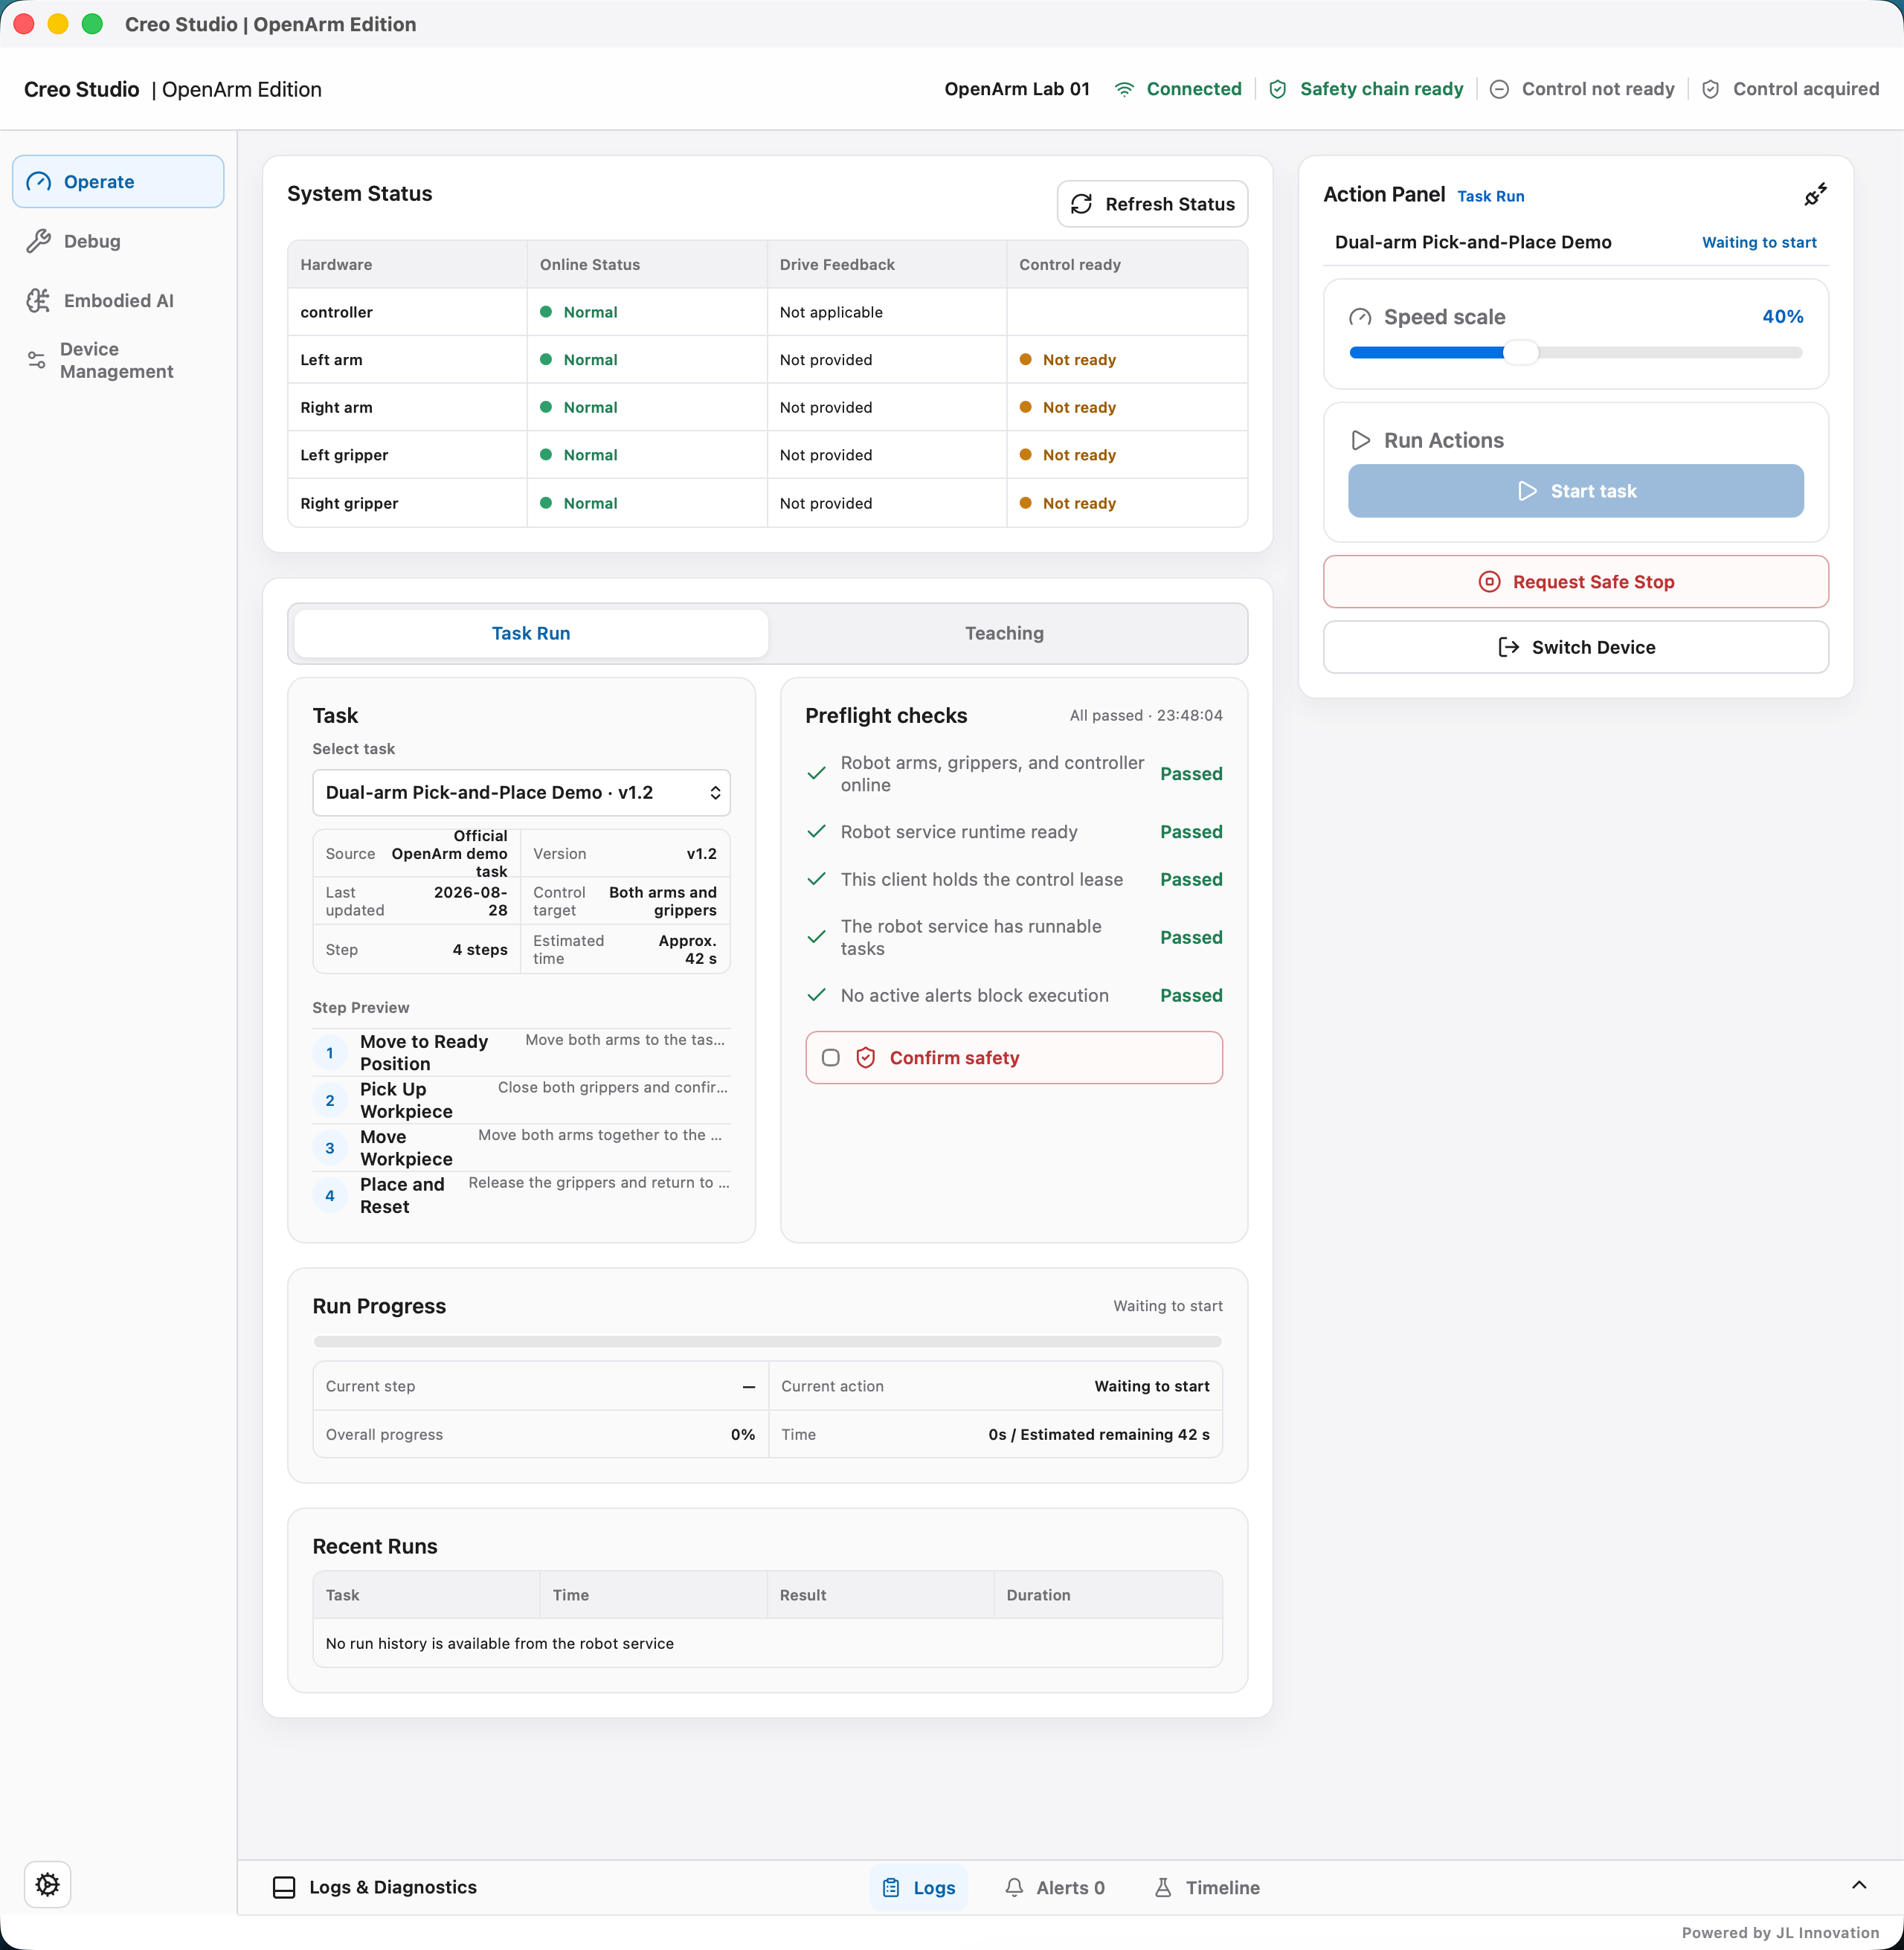Click checkmark beside Robot service runtime ready
The image size is (1904, 1950).
click(x=816, y=832)
